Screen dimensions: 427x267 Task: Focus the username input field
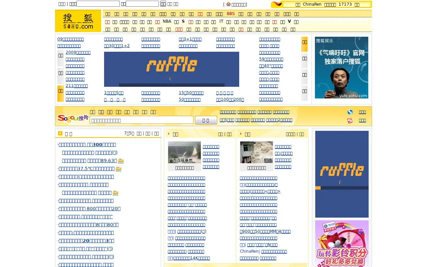[x=98, y=4]
